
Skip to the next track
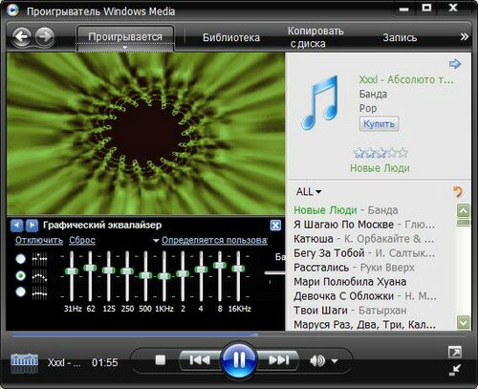coord(278,360)
